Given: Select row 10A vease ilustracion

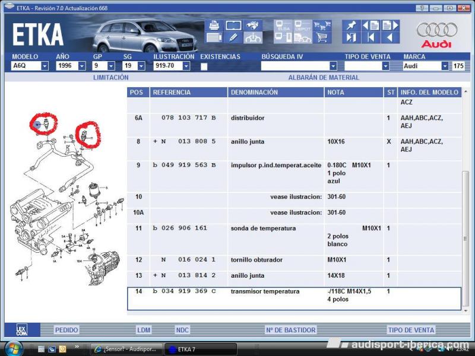Looking at the screenshot, I should [294, 215].
